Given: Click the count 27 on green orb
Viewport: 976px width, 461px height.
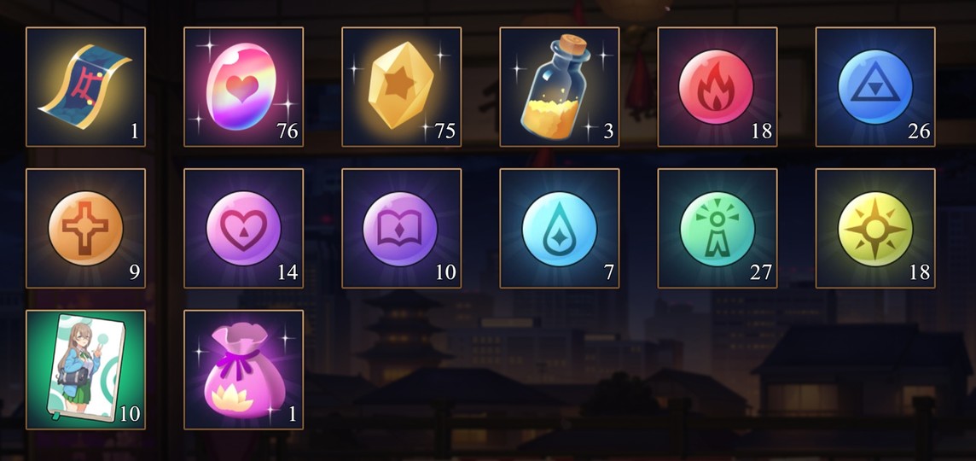Looking at the screenshot, I should pyautogui.click(x=761, y=272).
